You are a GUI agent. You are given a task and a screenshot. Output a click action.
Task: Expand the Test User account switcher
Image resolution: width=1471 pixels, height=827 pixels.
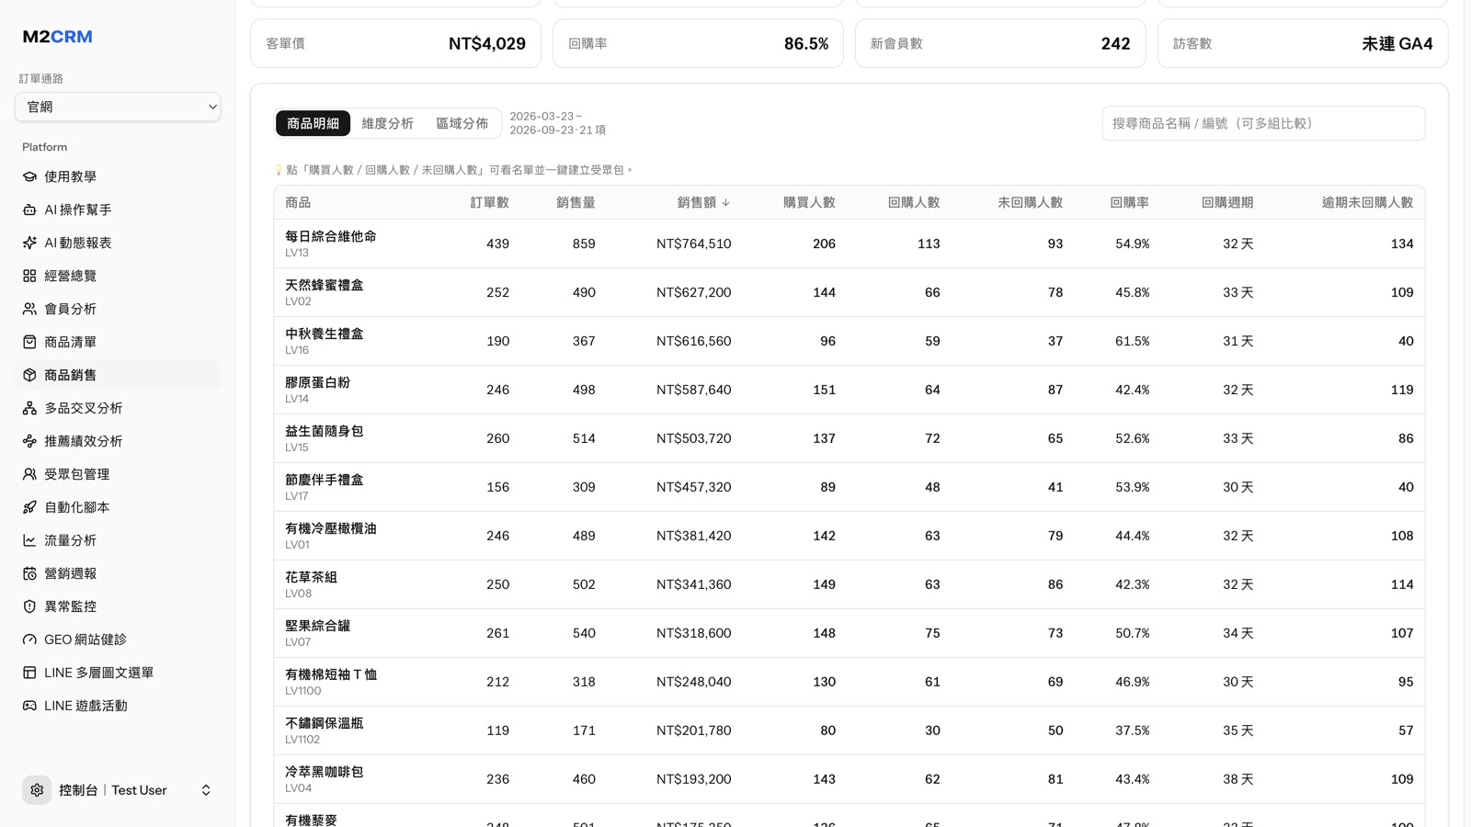point(206,790)
